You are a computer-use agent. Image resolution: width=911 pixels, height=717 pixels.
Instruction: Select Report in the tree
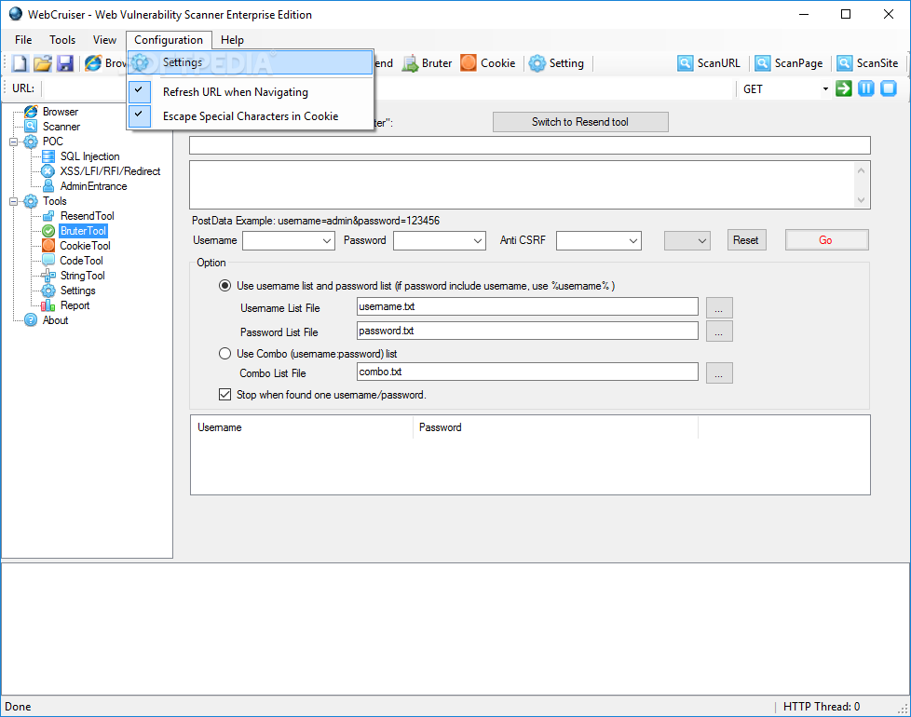click(x=75, y=305)
